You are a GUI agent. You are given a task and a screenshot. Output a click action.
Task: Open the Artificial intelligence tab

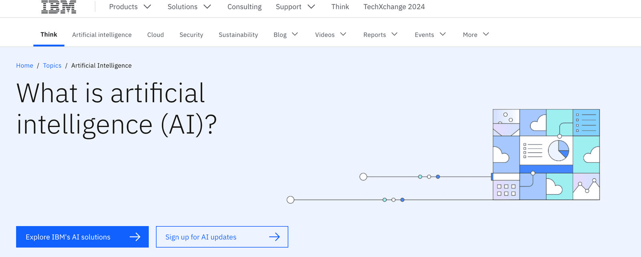click(102, 35)
